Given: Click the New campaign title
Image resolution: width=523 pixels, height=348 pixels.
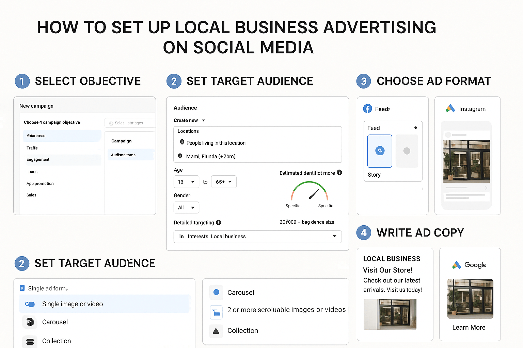Looking at the screenshot, I should (x=36, y=106).
